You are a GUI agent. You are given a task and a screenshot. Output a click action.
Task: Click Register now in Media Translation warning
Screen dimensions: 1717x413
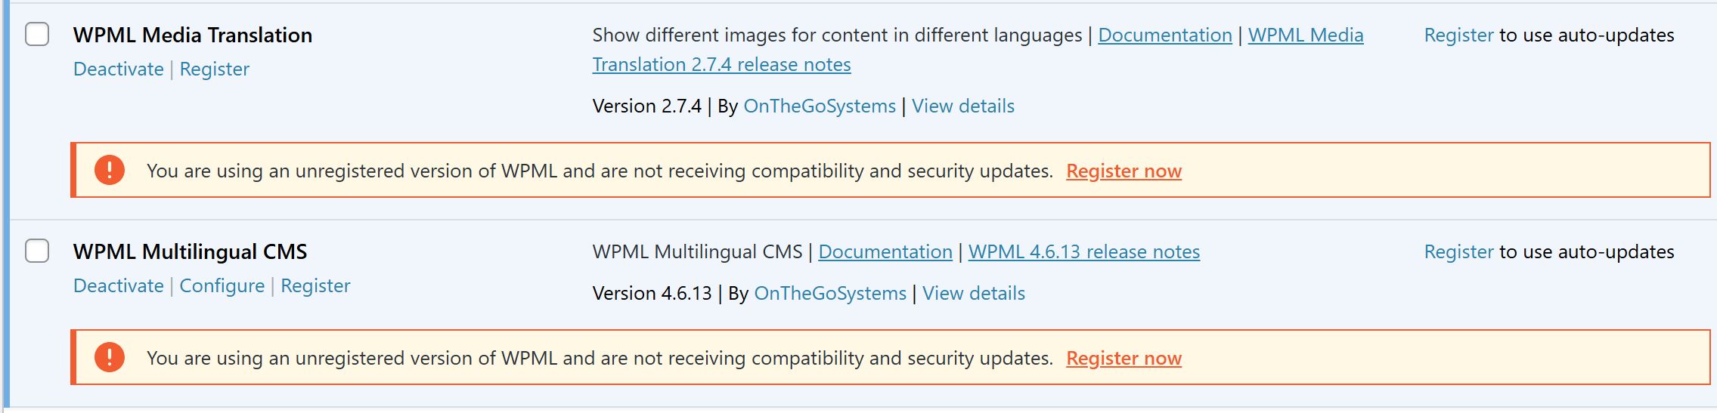(x=1123, y=171)
